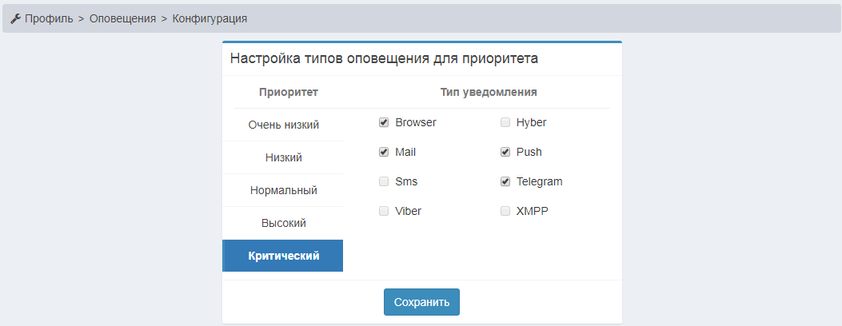Viewport: 842px width, 326px height.
Task: Click the wrench icon in breadcrumb
Action: tap(15, 18)
